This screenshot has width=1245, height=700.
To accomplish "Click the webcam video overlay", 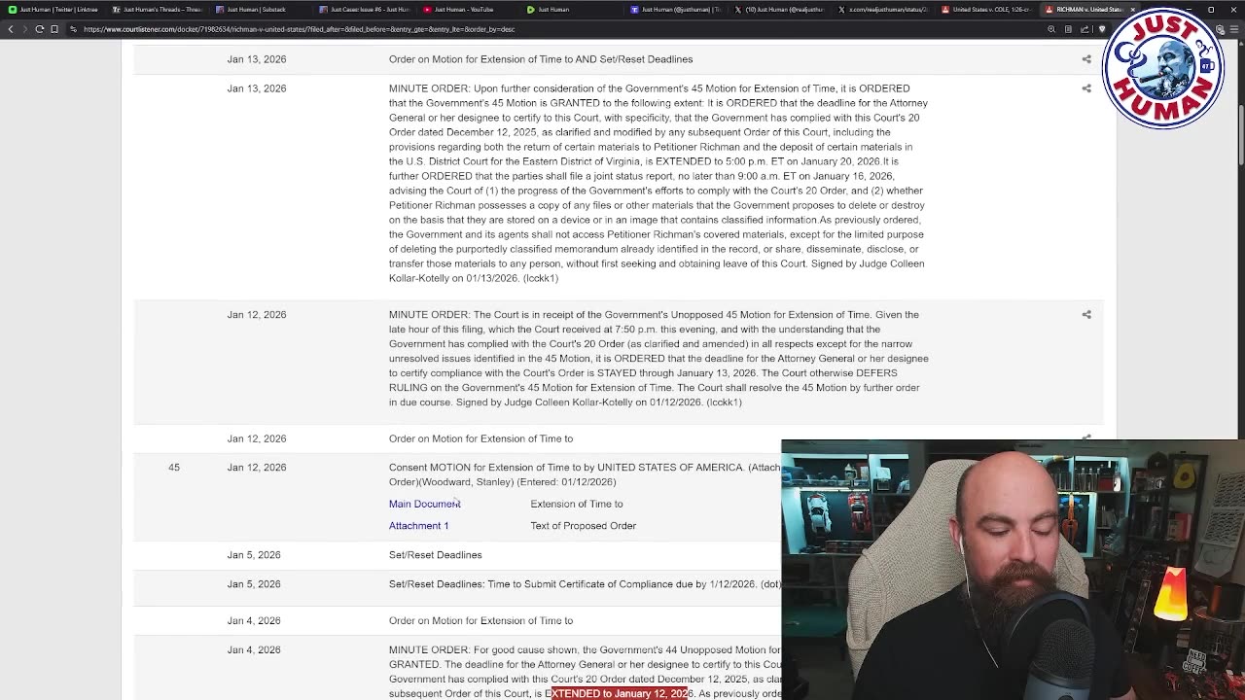I will 1013,570.
